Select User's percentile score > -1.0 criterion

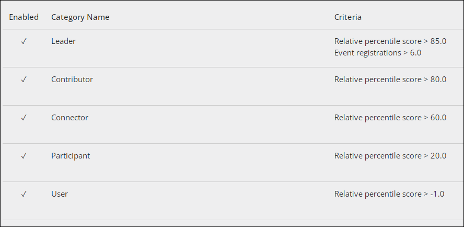(389, 194)
